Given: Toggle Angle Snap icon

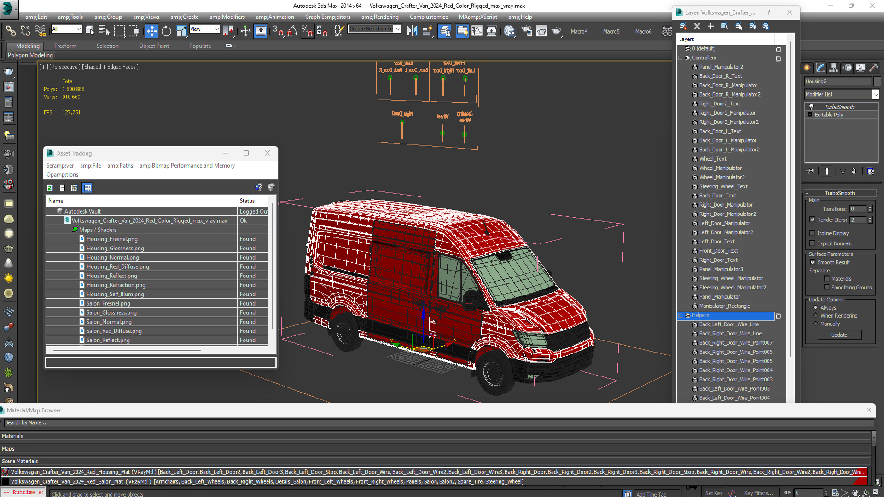Looking at the screenshot, I should pyautogui.click(x=292, y=31).
